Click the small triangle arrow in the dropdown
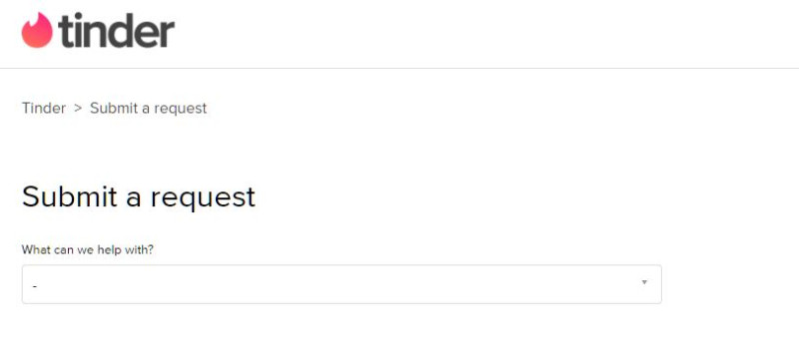Image resolution: width=799 pixels, height=361 pixels. coord(644,282)
